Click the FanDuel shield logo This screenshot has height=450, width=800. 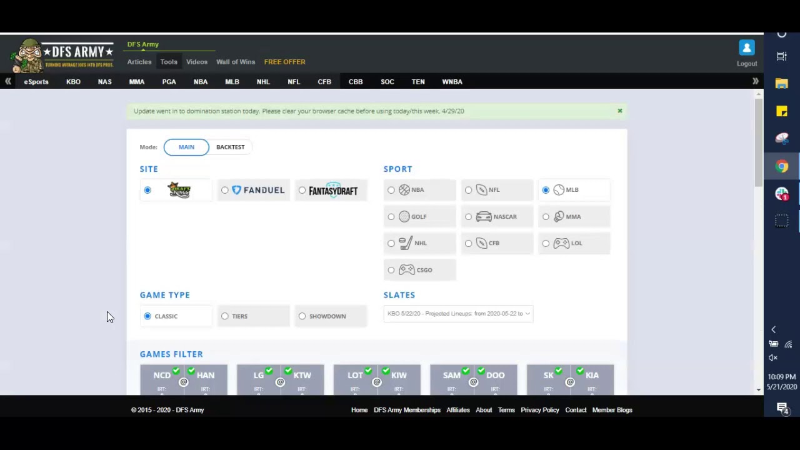coord(236,190)
